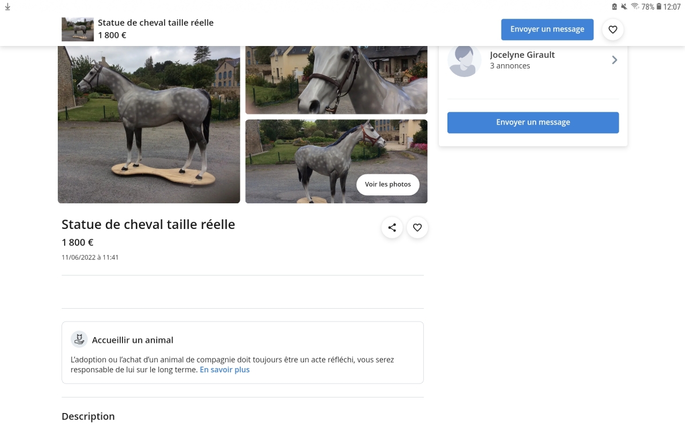Tap the muted sound icon in the status bar
Screen dimensions: 685x428
coord(624,7)
